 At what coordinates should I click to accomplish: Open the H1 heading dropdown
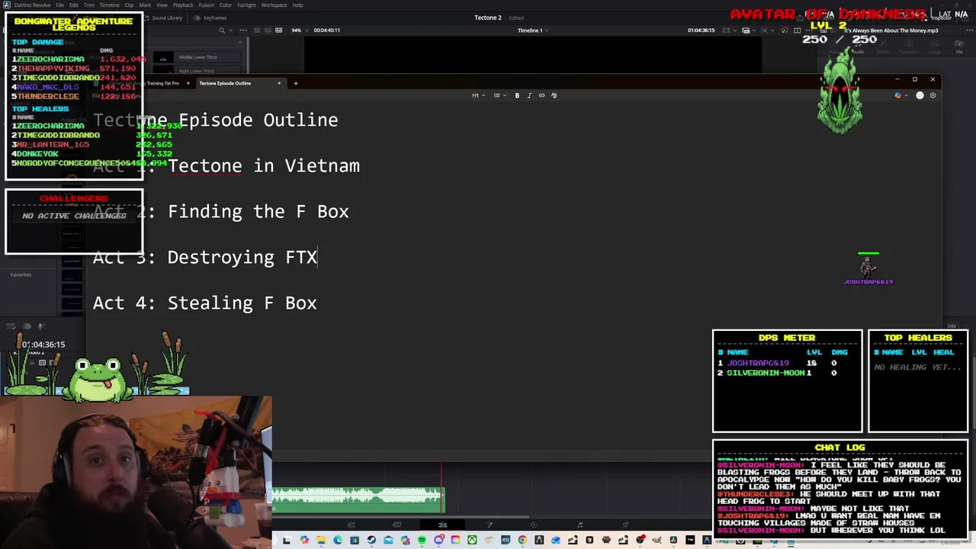pyautogui.click(x=478, y=95)
